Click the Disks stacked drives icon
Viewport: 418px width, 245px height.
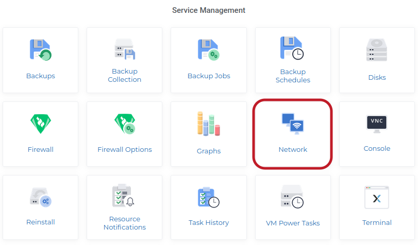pos(377,50)
